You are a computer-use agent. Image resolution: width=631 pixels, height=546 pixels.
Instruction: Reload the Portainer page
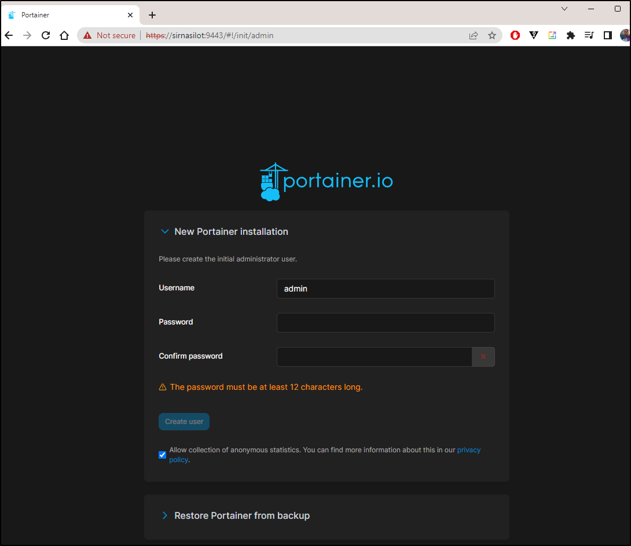46,35
